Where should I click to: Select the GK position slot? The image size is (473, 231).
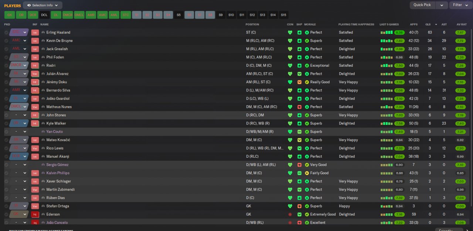click(10, 15)
